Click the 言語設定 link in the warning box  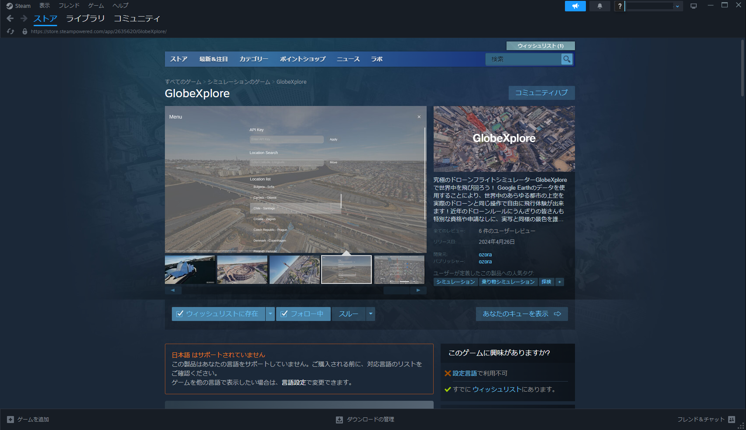pyautogui.click(x=294, y=382)
